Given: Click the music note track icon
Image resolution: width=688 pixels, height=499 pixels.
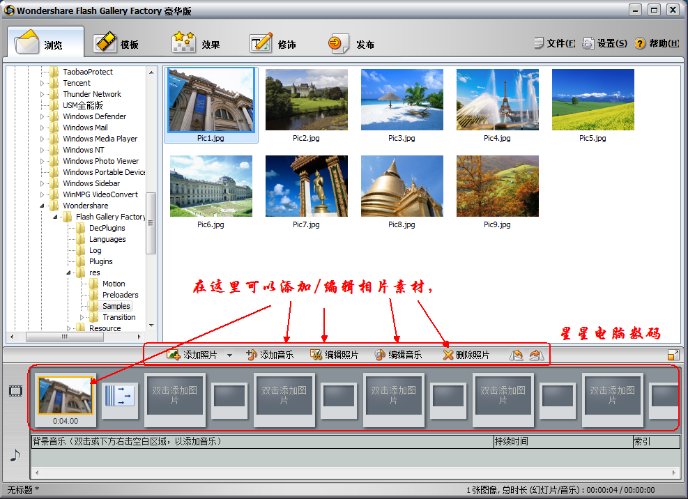Looking at the screenshot, I should click(x=15, y=455).
